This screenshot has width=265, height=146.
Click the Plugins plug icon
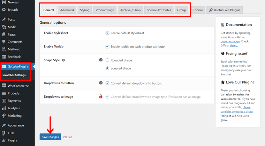(x=4, y=140)
